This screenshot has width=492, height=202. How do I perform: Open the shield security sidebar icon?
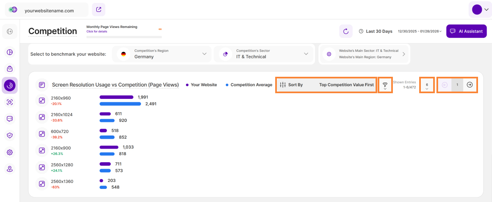pos(10,135)
